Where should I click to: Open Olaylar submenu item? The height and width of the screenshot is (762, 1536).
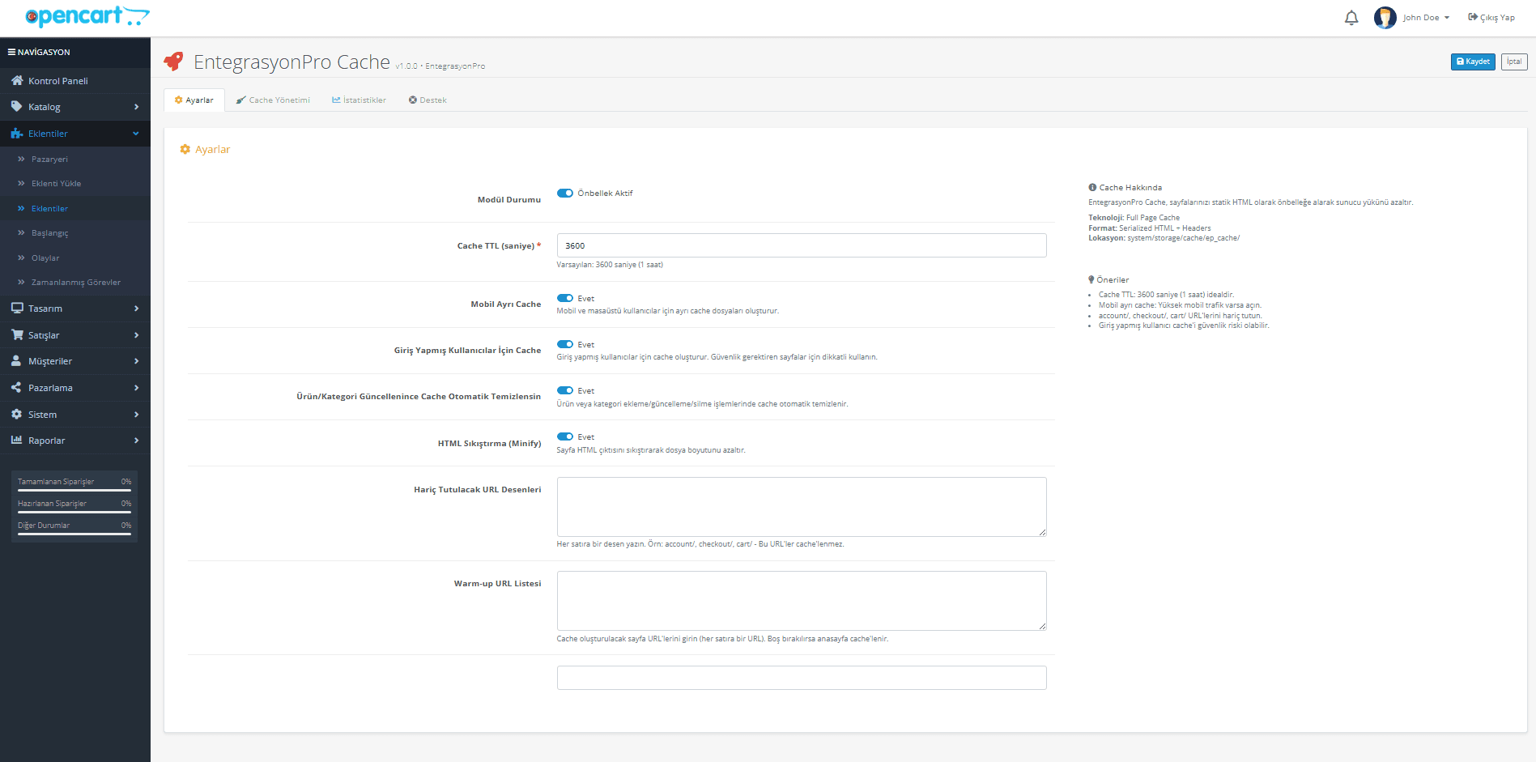[75, 258]
